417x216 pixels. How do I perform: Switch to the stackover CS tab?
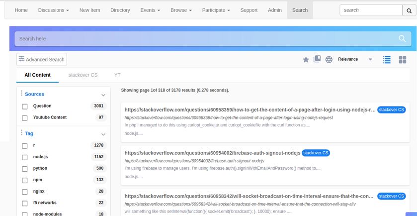click(83, 75)
